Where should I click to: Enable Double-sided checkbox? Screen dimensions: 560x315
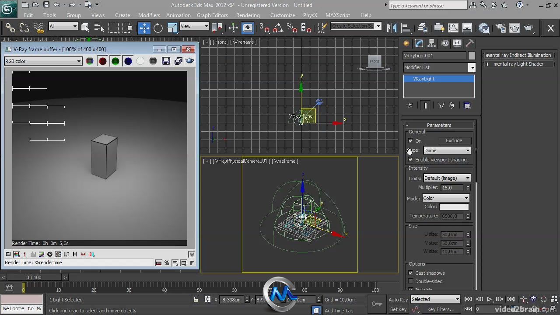tap(410, 281)
